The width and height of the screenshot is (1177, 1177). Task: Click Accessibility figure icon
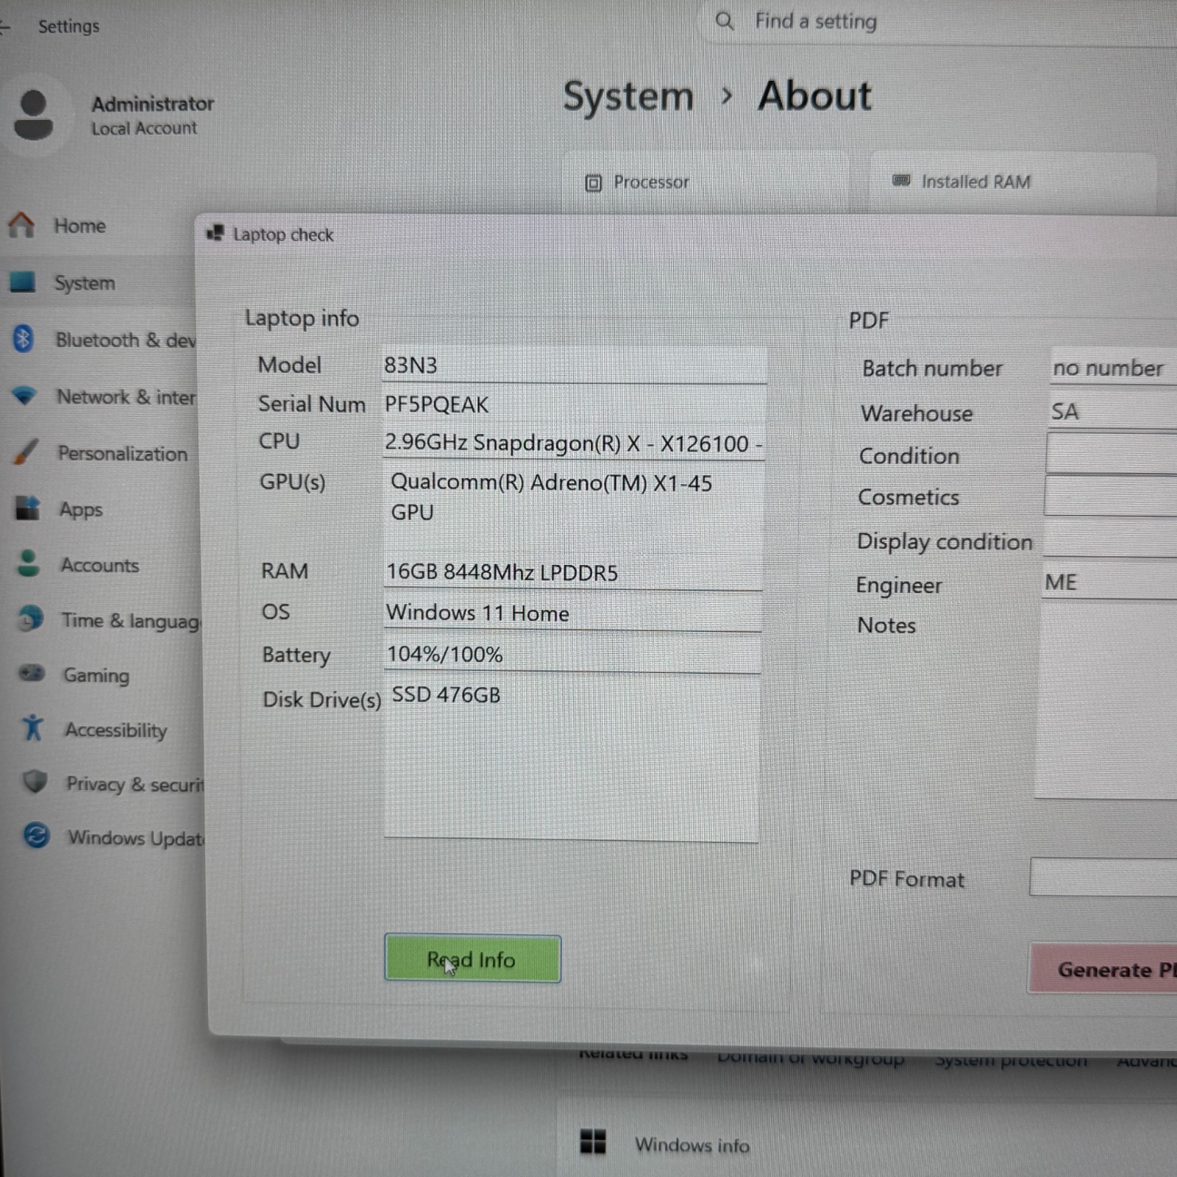coord(33,728)
